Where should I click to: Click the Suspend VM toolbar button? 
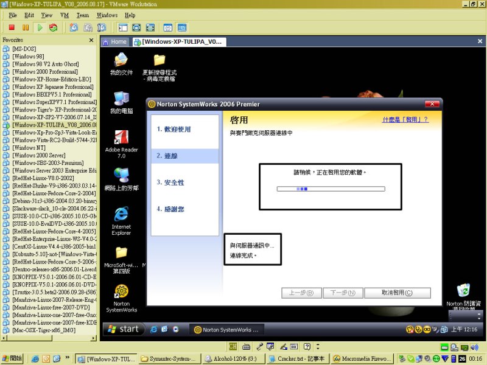coord(26,27)
